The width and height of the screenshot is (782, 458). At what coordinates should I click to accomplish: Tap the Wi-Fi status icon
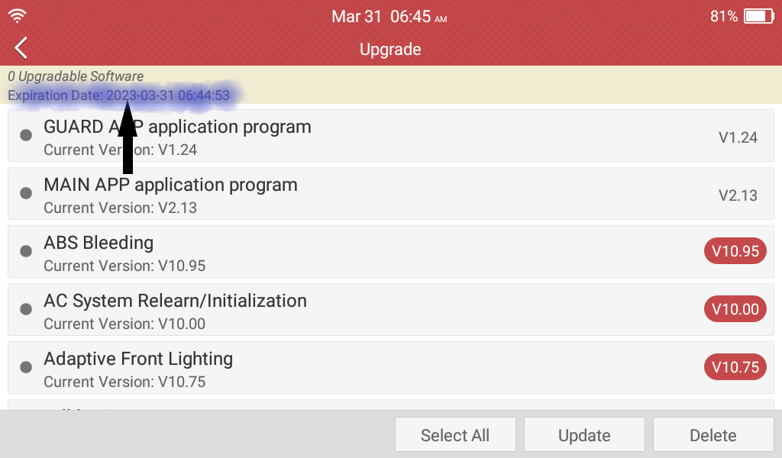[x=17, y=16]
